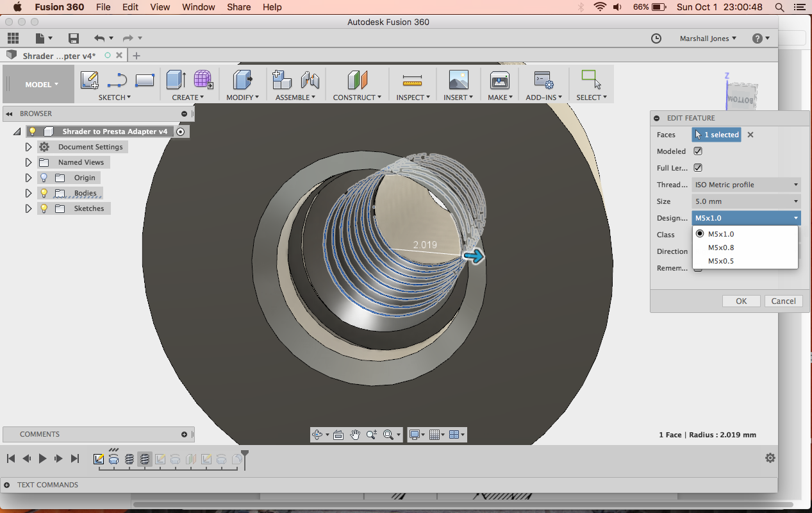Open the data panel grid icon
This screenshot has height=513, width=812.
click(x=13, y=38)
